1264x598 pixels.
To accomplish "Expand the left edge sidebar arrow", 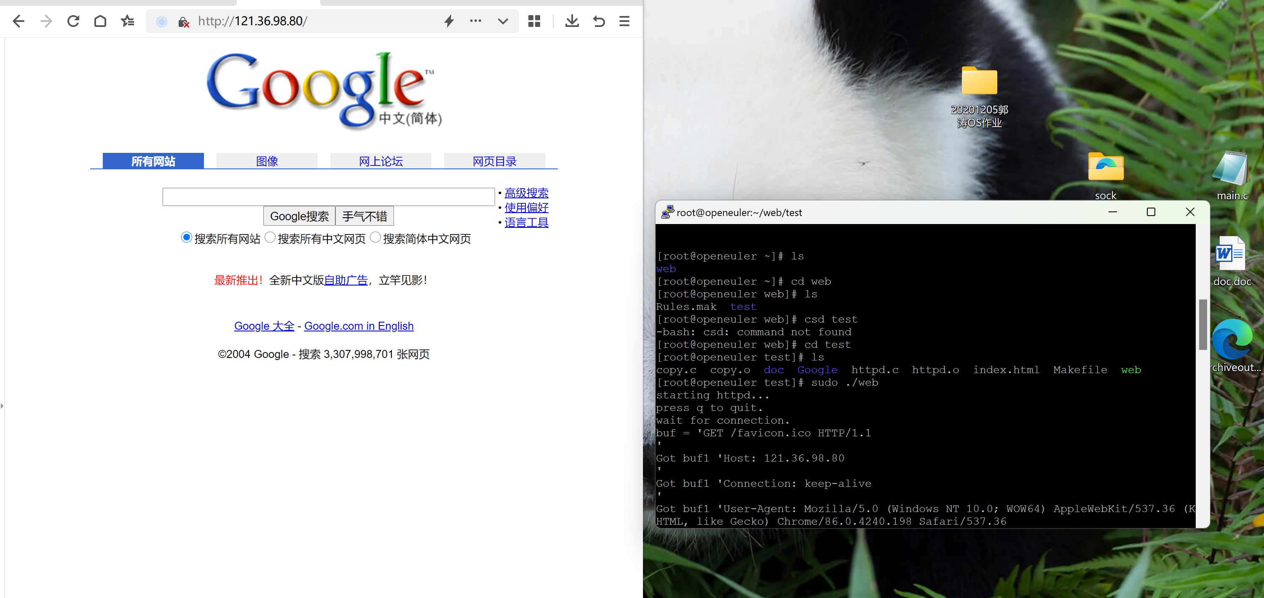I will pyautogui.click(x=2, y=406).
